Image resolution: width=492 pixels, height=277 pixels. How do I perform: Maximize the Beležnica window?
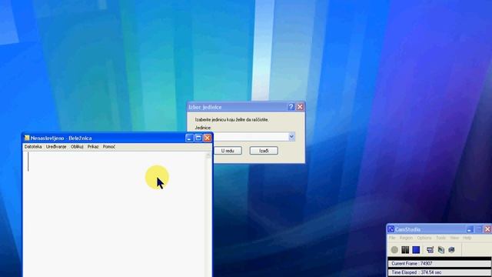[x=198, y=138]
